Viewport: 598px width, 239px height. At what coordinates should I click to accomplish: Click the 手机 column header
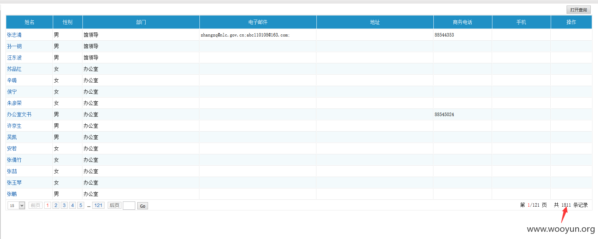521,22
